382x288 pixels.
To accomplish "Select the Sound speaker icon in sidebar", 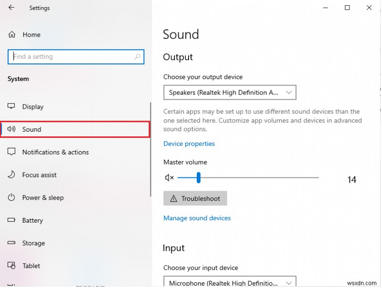I will coord(11,129).
